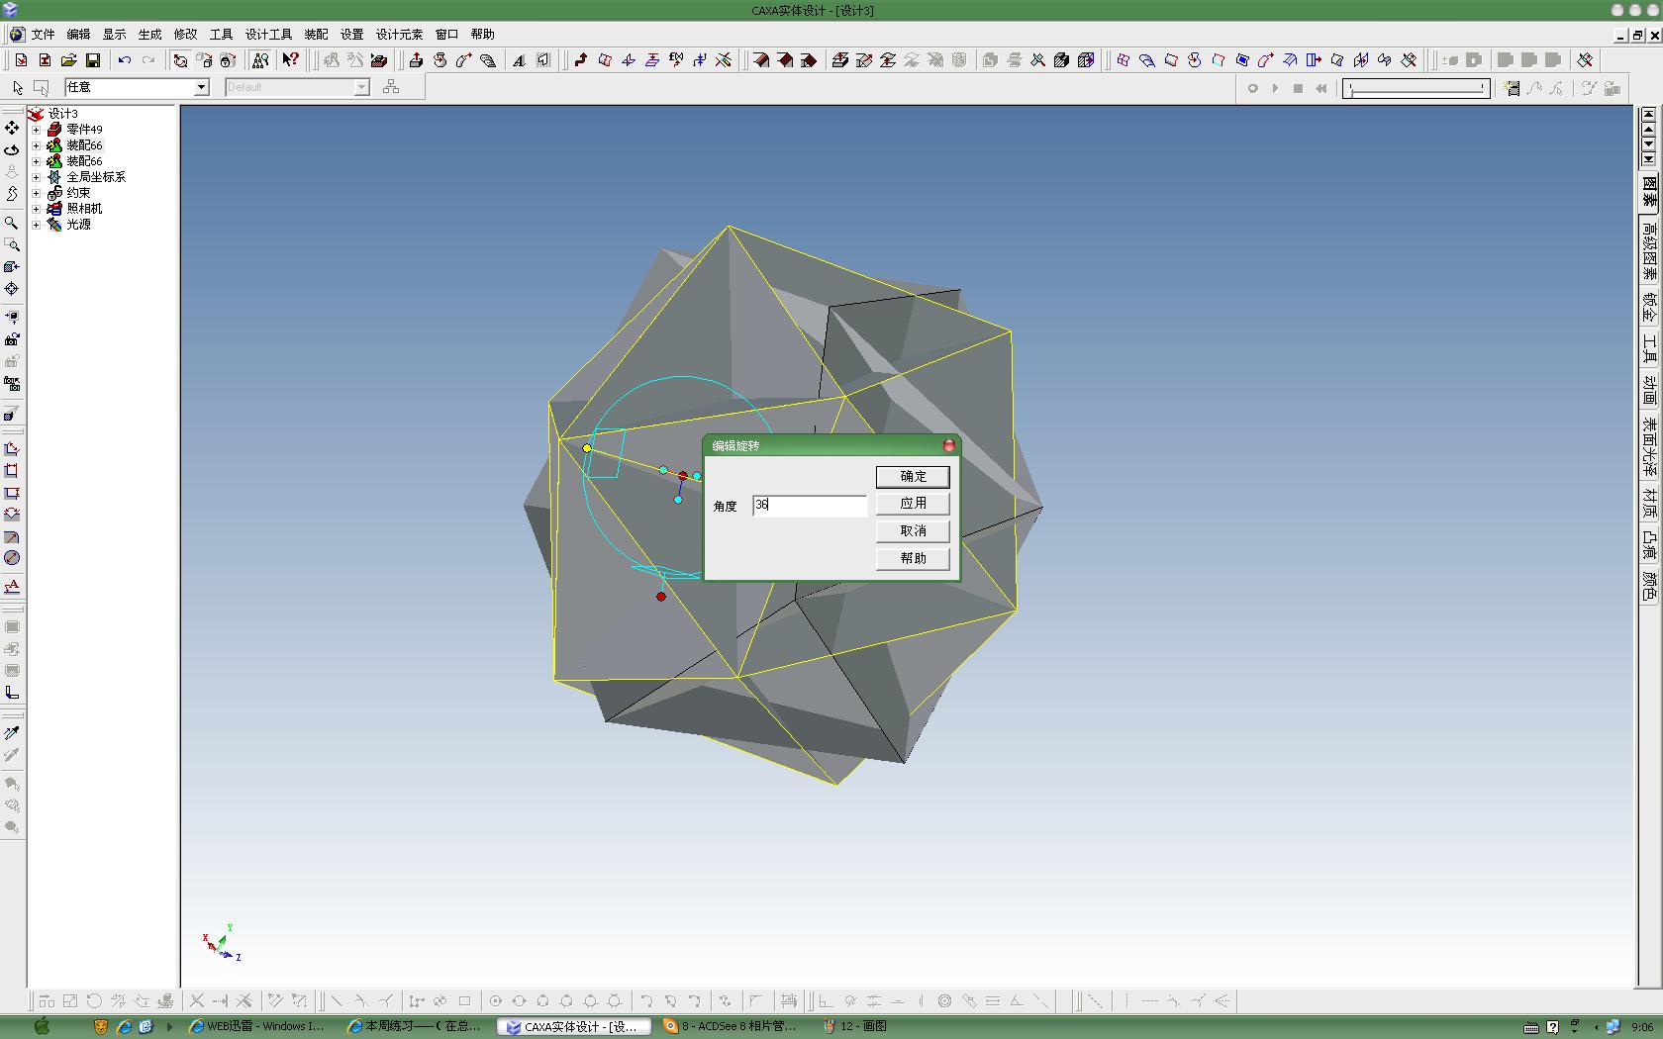Click the open folder toolbar icon
This screenshot has width=1663, height=1039.
point(69,60)
